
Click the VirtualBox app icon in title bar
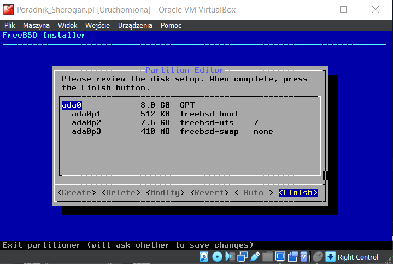pyautogui.click(x=9, y=9)
